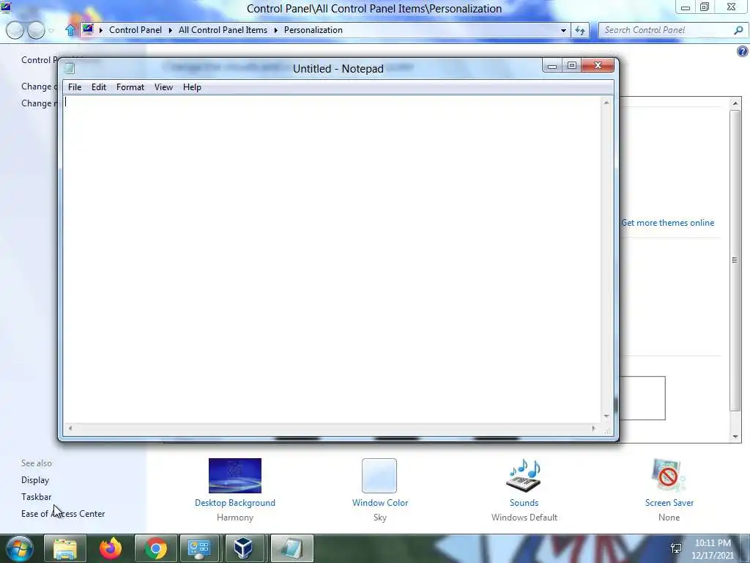Open the Start menu
Image resolution: width=750 pixels, height=563 pixels.
click(x=18, y=548)
